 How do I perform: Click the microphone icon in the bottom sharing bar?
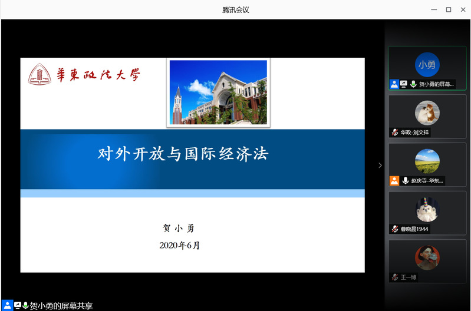(x=25, y=306)
